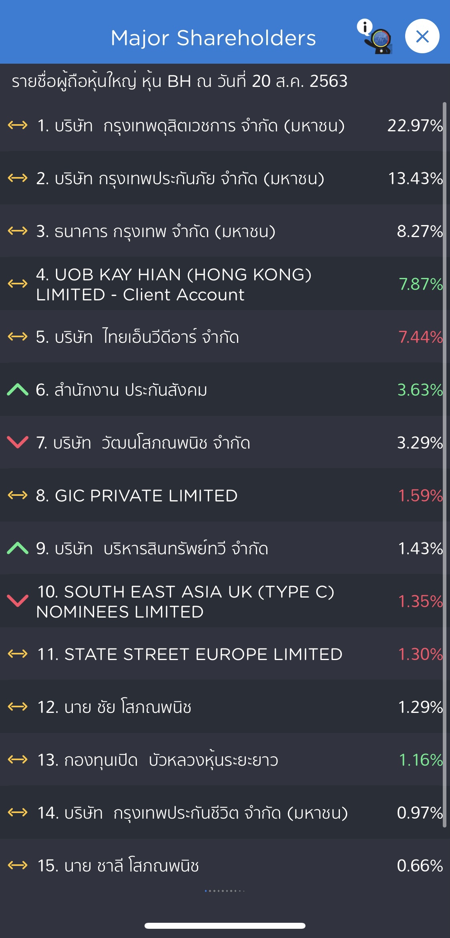
Task: Tap the 22.97% holding percentage
Action: 414,126
